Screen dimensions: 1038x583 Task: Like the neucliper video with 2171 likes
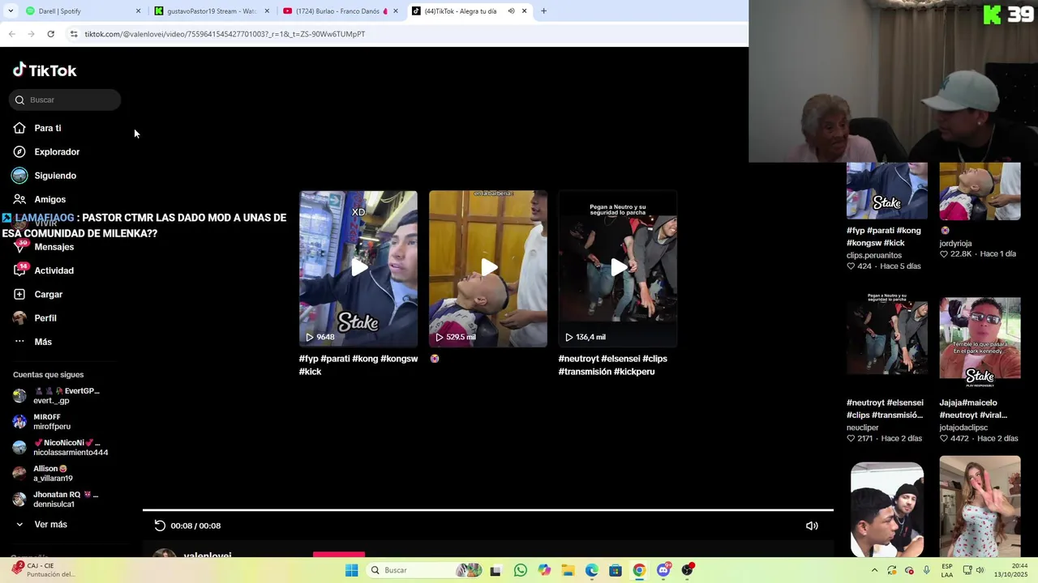(851, 439)
